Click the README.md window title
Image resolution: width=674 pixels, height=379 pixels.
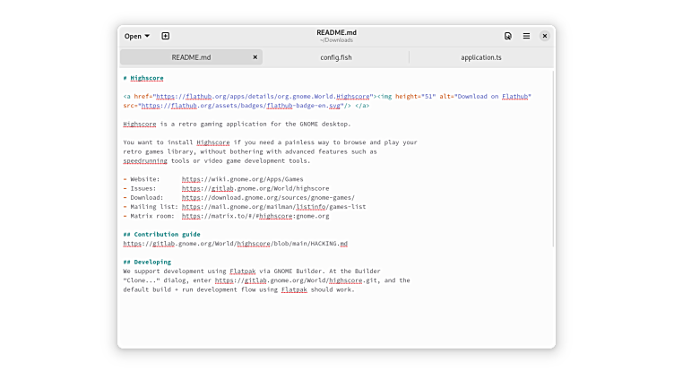336,32
